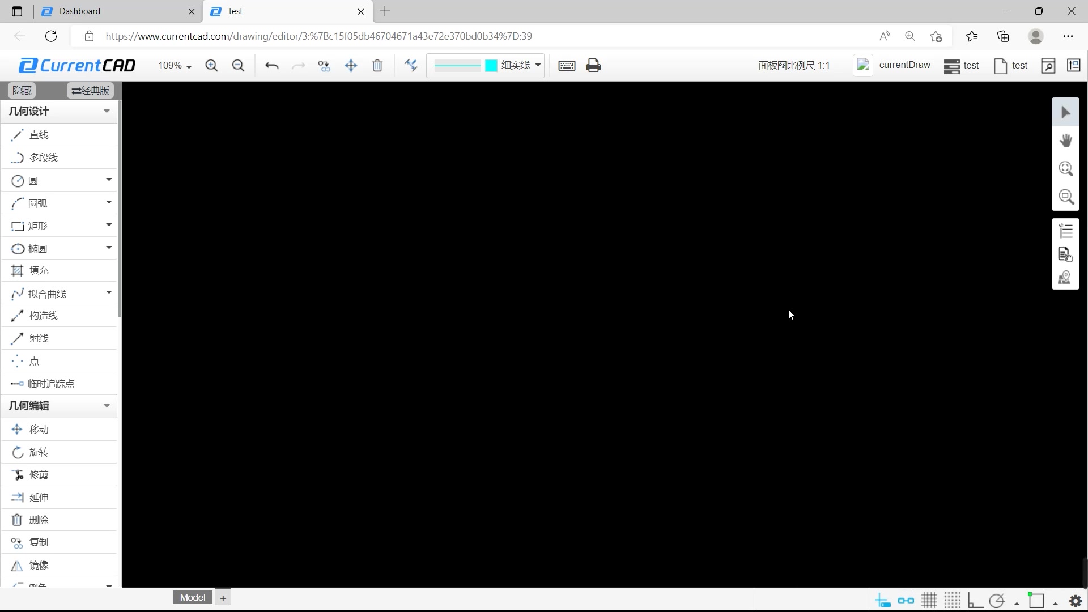Viewport: 1088px width, 612px height.
Task: Toggle snap dots grid in status bar
Action: tap(953, 601)
